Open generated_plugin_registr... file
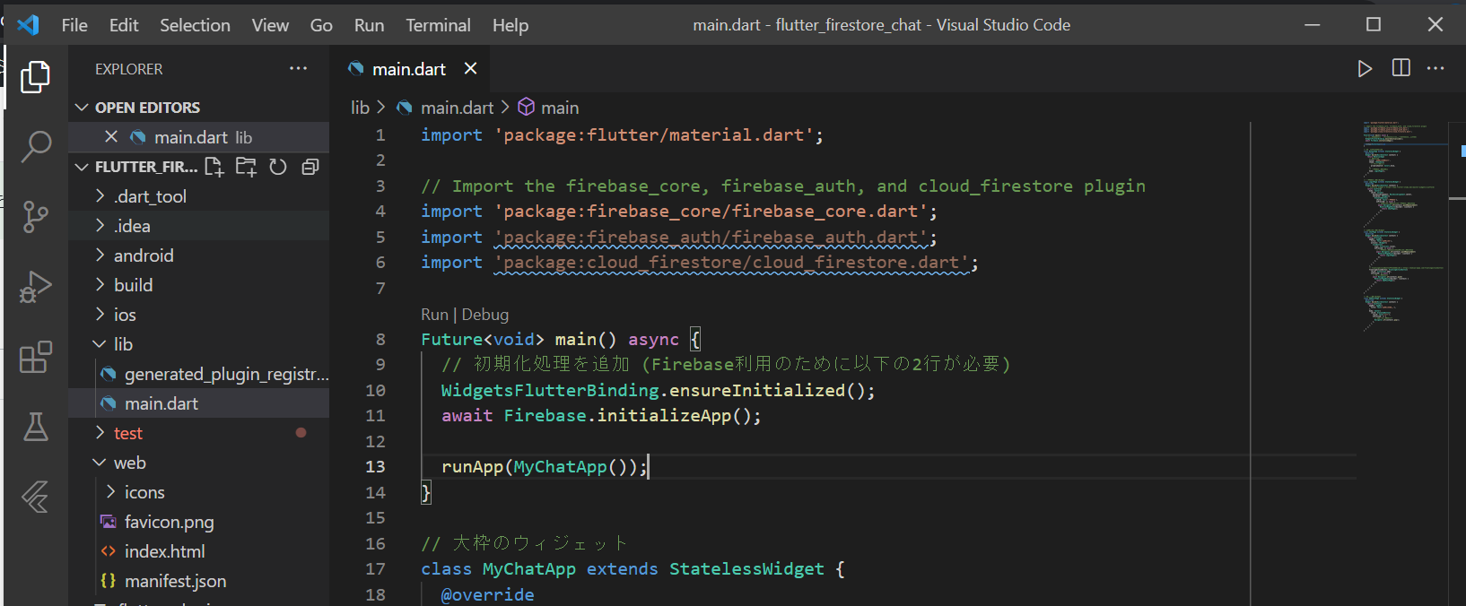1466x606 pixels. 199,374
